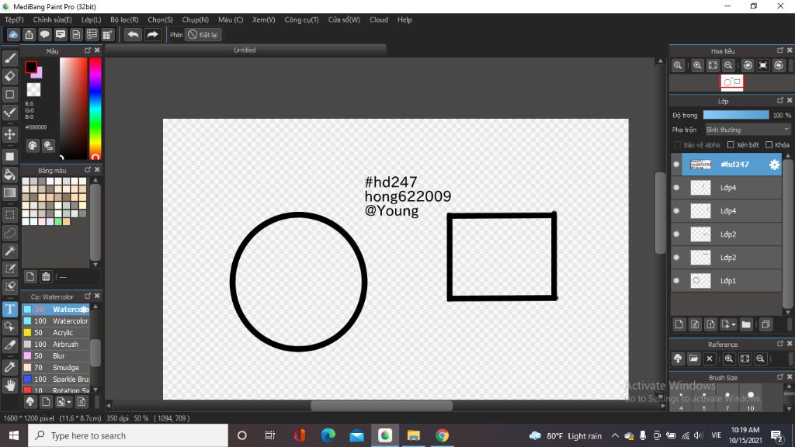Expand the new-layer-type dropdown arrow
The image size is (795, 447).
click(734, 325)
